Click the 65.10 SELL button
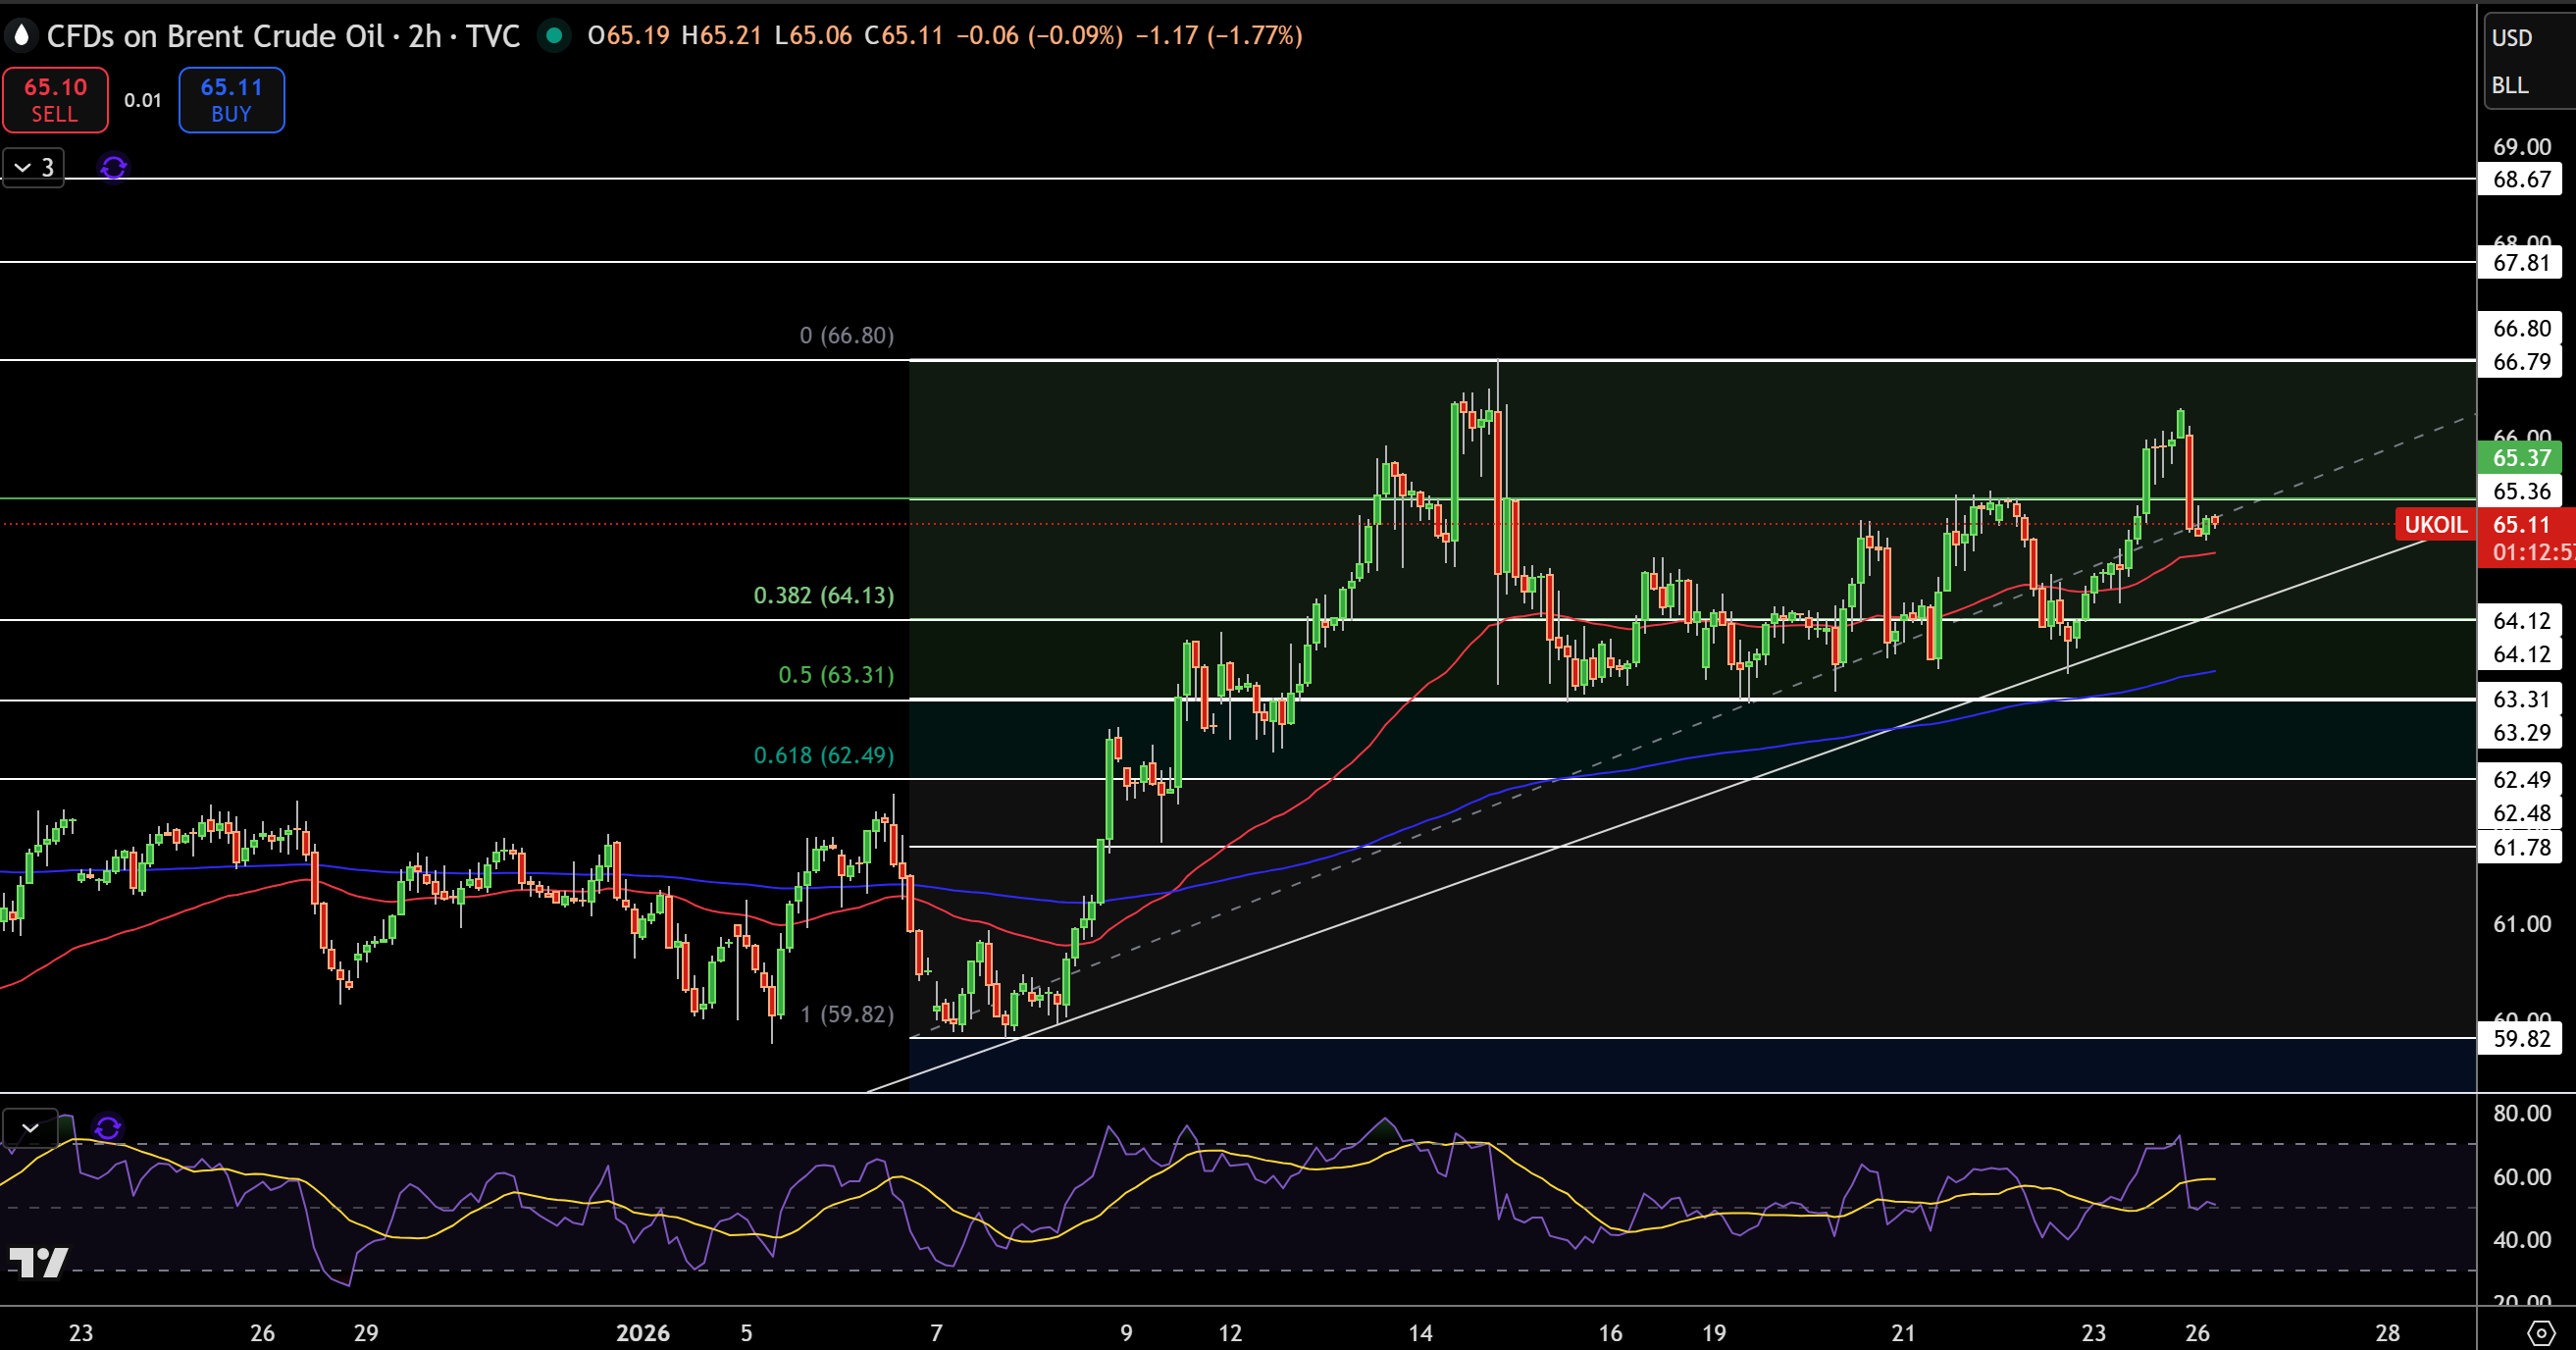This screenshot has width=2576, height=1350. (x=55, y=100)
